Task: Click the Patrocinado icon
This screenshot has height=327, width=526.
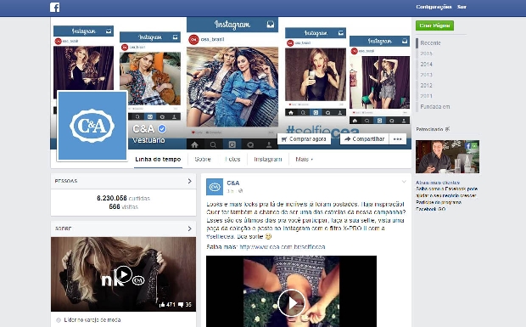Action: tap(447, 129)
